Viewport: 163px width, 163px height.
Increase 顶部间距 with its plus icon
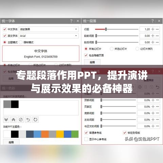153,100
